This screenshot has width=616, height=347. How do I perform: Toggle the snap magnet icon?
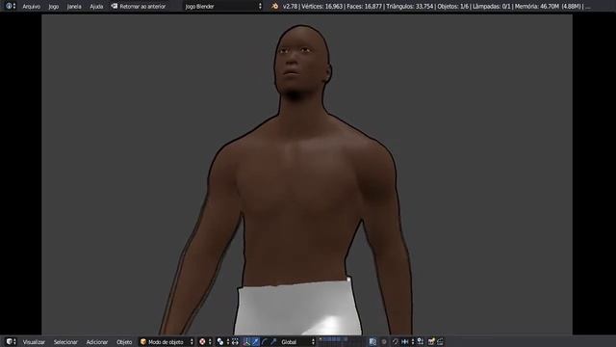(x=396, y=342)
